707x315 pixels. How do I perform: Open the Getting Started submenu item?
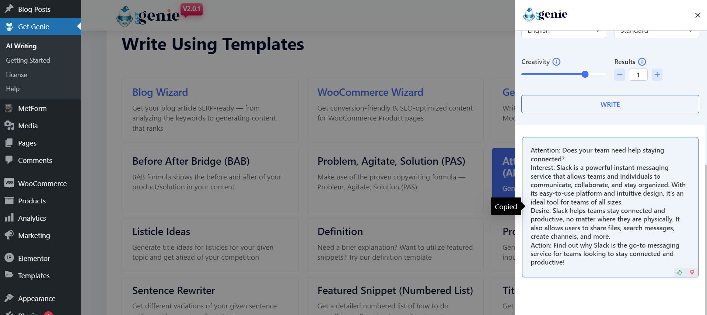click(28, 60)
